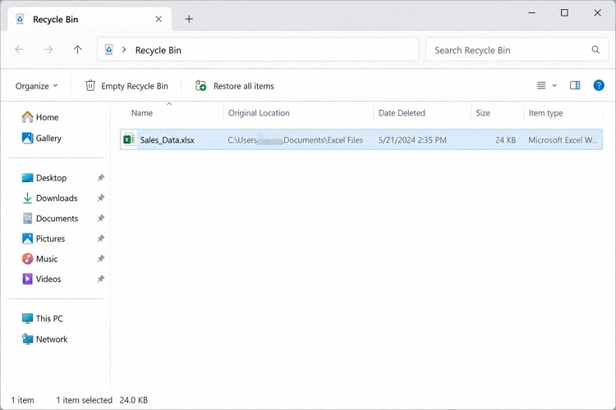Screen dimensions: 616x410
Task: Go up one folder level
Action: pyautogui.click(x=77, y=49)
